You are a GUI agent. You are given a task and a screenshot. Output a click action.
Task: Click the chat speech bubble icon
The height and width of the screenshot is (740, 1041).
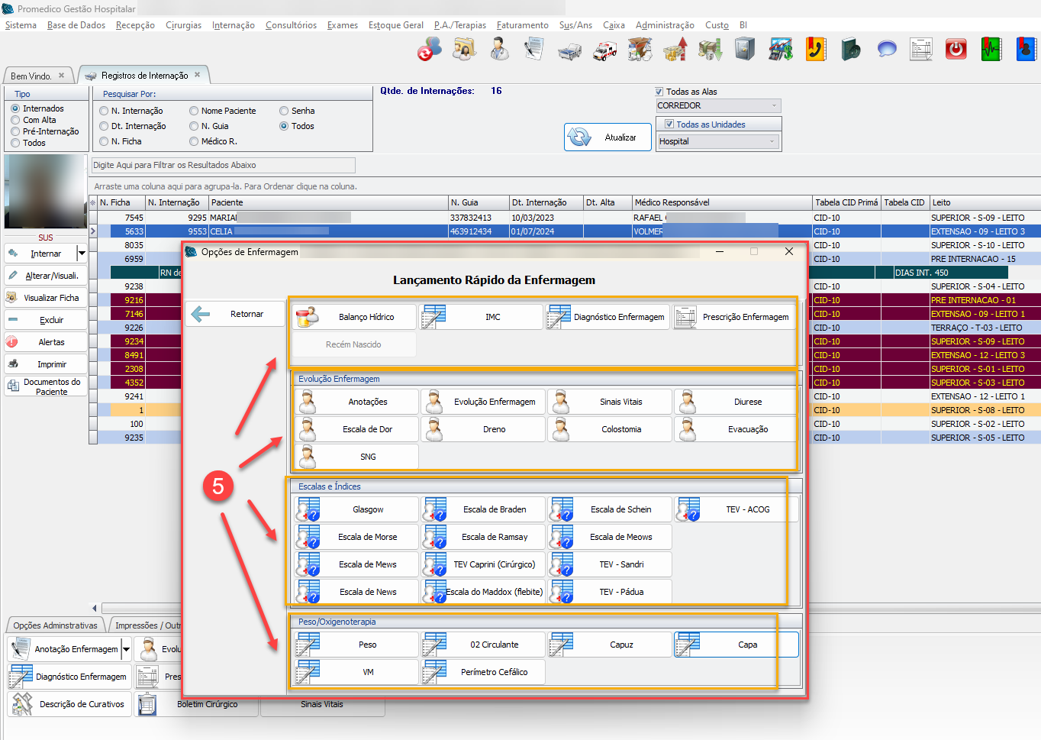click(x=886, y=50)
